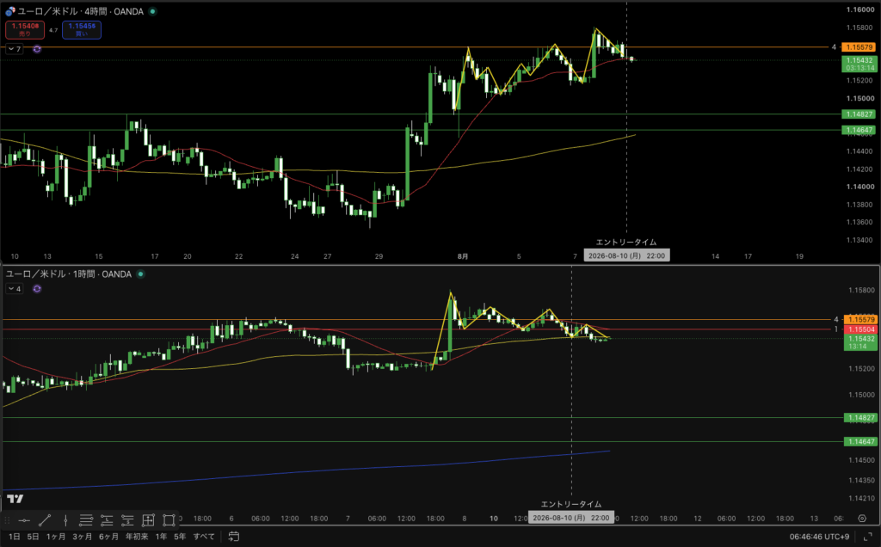This screenshot has height=547, width=881.
Task: Select the vertical line drawing tool
Action: click(65, 520)
